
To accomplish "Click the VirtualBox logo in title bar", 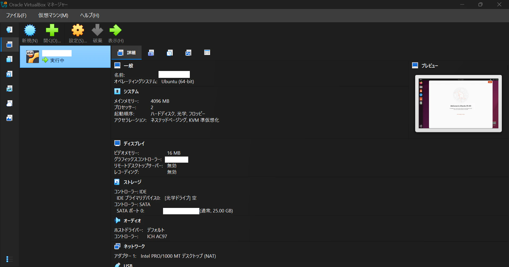I will (4, 5).
